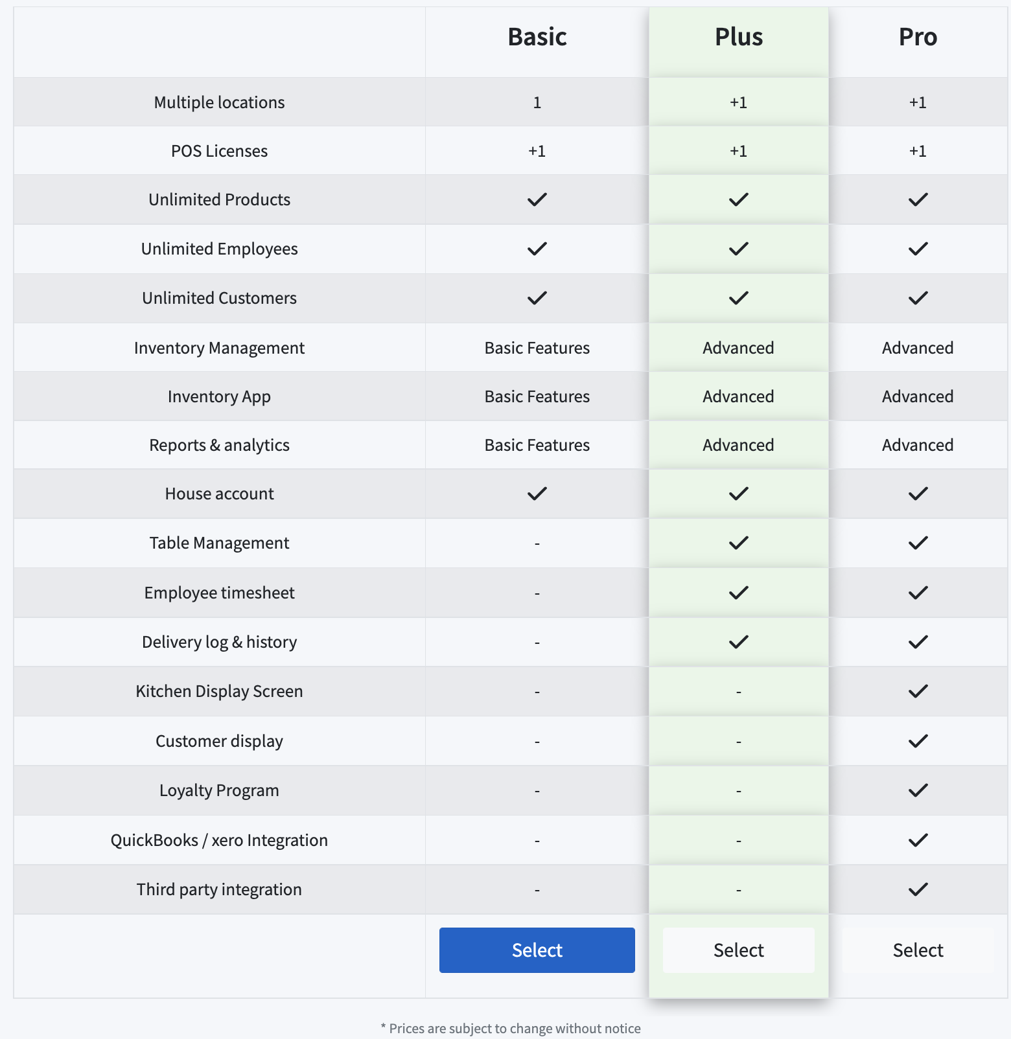The width and height of the screenshot is (1011, 1039).
Task: Click the Multiple locations row label
Action: 219,102
